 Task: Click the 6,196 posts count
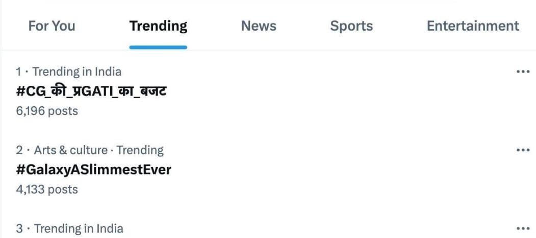pyautogui.click(x=47, y=110)
